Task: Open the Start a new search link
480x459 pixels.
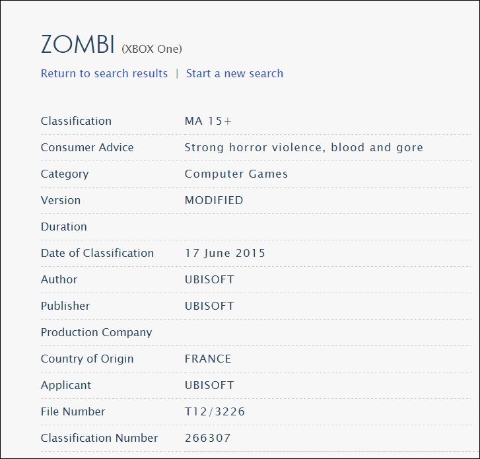Action: tap(234, 73)
